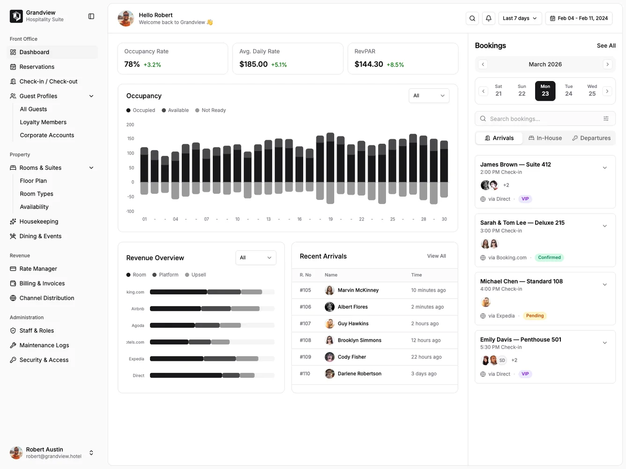The height and width of the screenshot is (469, 626).
Task: Click View All in Recent Arrivals
Action: coord(436,256)
